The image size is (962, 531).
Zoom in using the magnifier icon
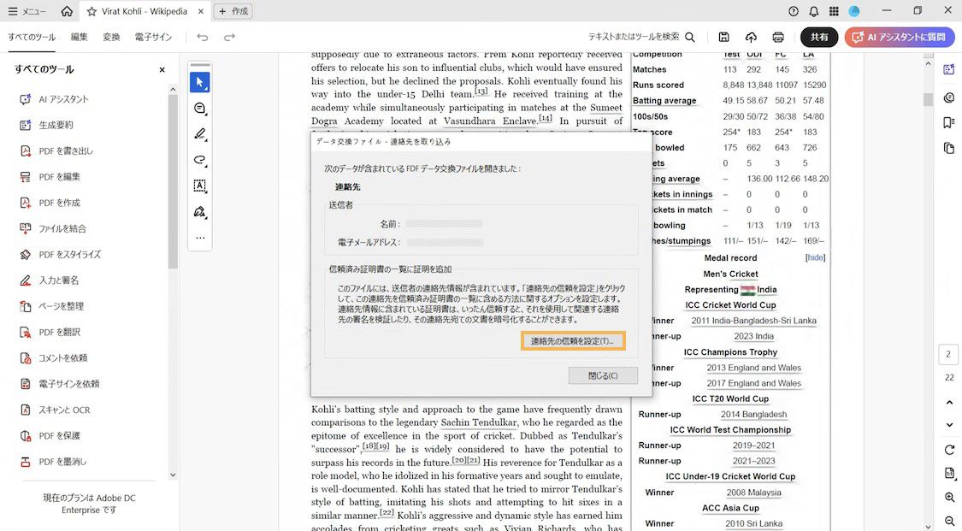tap(947, 498)
